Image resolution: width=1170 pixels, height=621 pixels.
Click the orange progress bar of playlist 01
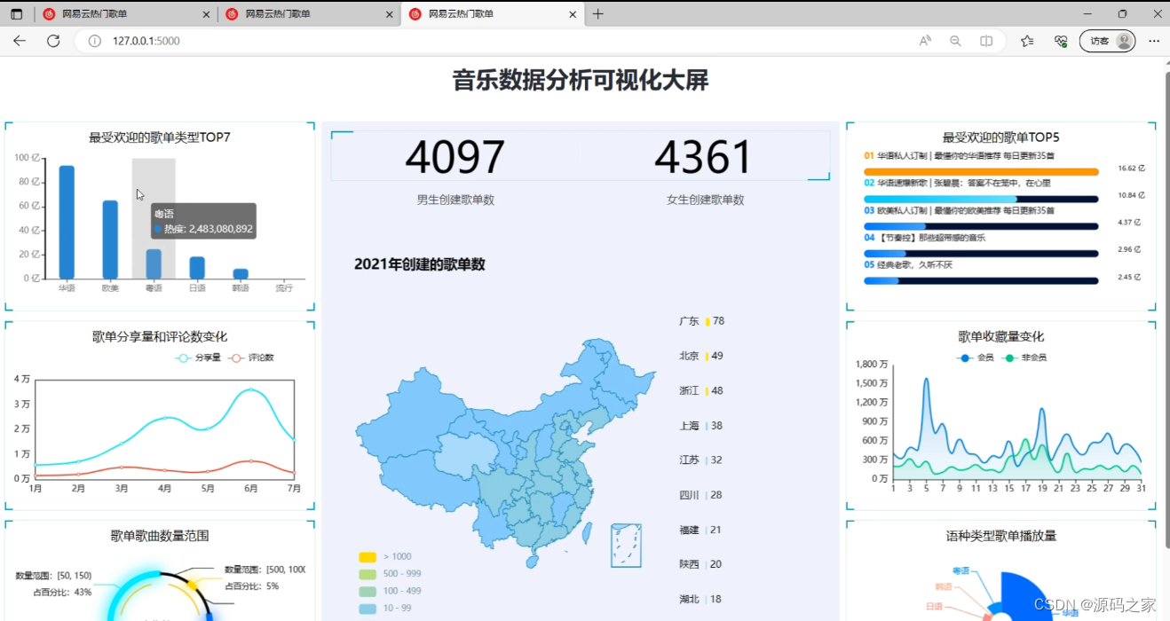(x=981, y=172)
